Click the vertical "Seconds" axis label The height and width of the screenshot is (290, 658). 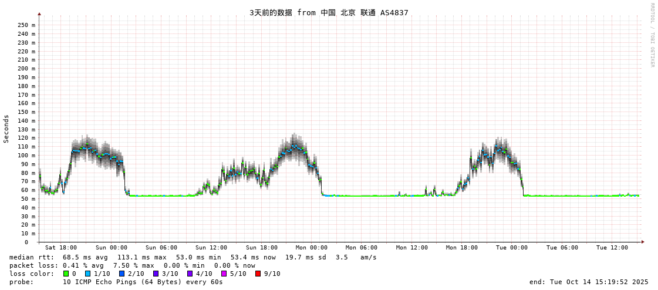[6, 129]
